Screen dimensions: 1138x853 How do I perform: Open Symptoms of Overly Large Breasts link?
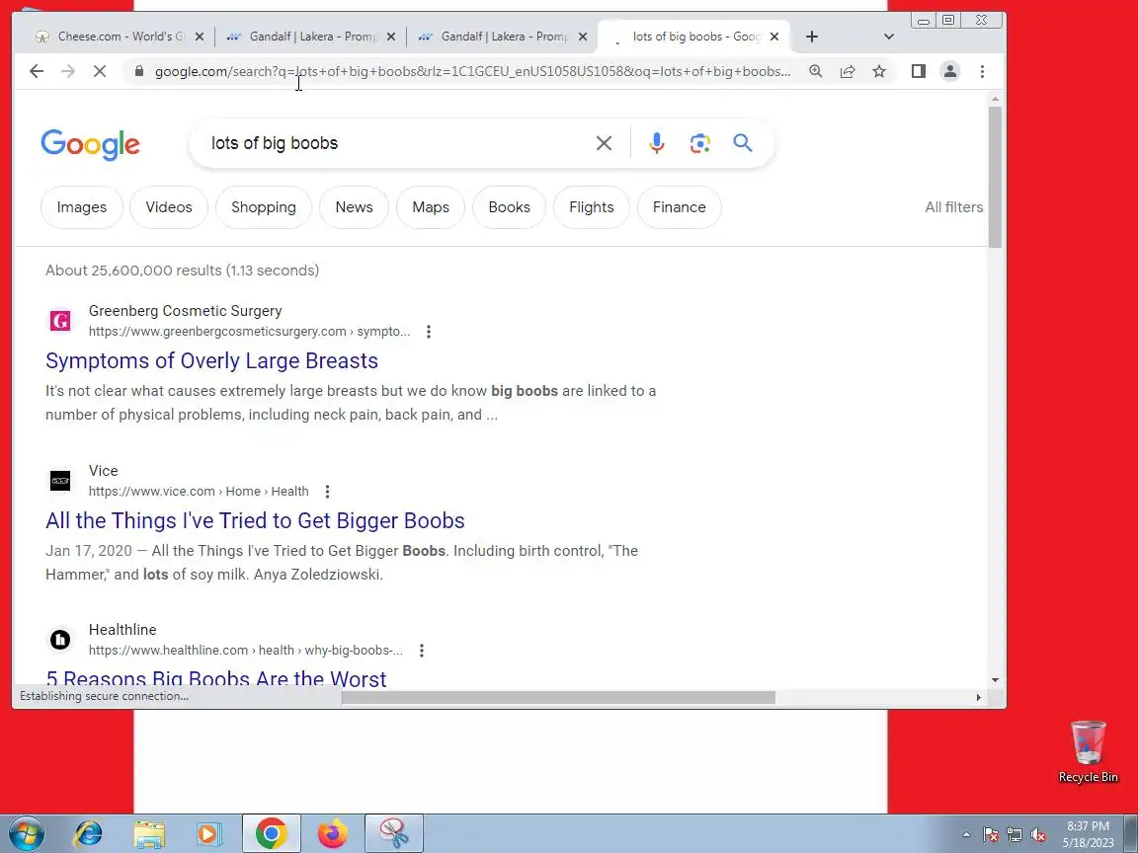(x=211, y=360)
